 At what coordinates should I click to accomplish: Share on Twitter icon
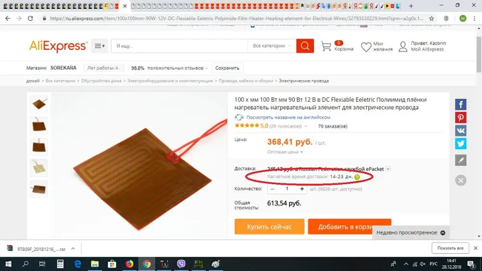pyautogui.click(x=460, y=143)
